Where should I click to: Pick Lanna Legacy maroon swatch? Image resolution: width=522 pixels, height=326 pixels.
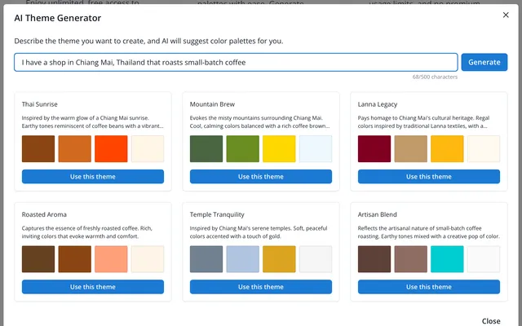pyautogui.click(x=374, y=148)
